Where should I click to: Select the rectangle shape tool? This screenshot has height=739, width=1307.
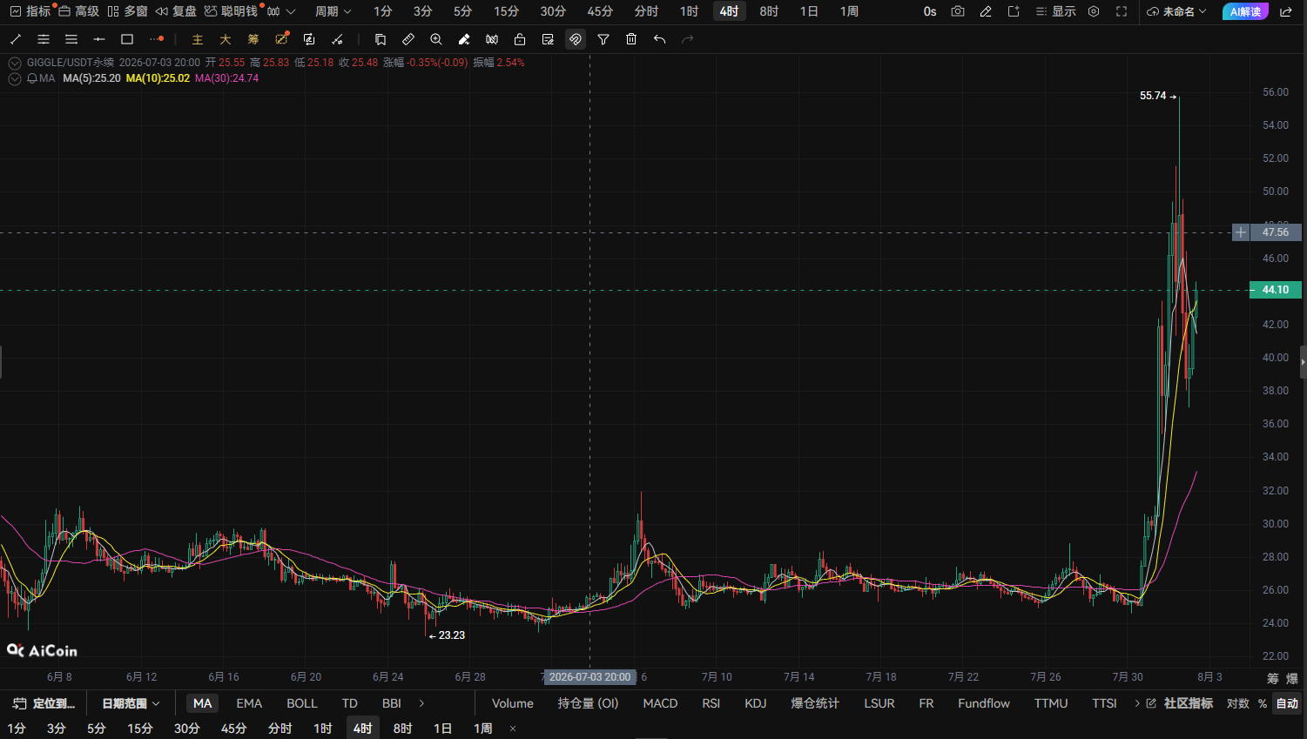point(127,39)
